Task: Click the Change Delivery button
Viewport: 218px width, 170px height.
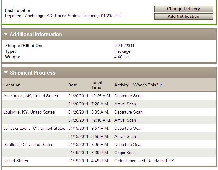Action: 183,9
